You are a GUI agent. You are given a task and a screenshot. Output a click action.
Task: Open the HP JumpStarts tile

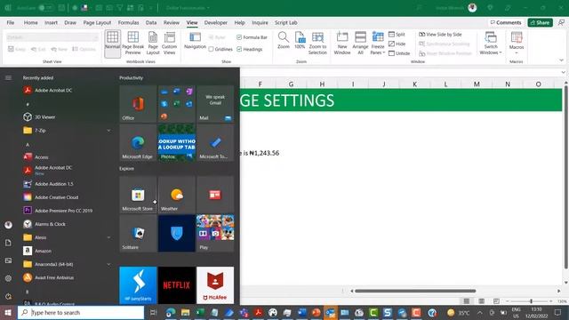tap(138, 285)
